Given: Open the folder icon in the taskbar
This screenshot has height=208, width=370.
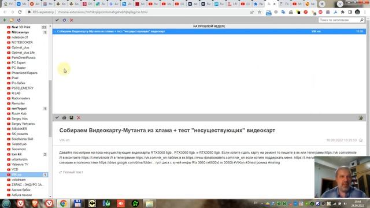Looking at the screenshot, I should 149,203.
